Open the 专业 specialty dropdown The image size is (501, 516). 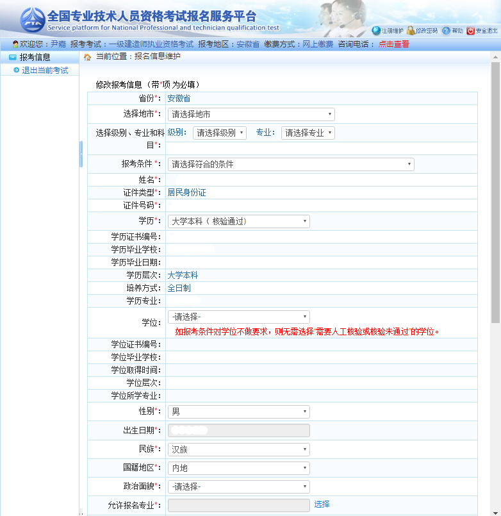click(308, 133)
